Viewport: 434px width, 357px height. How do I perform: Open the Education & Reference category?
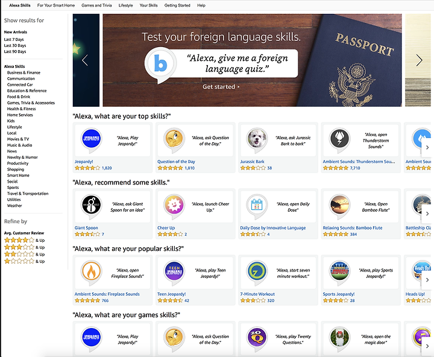(x=27, y=90)
